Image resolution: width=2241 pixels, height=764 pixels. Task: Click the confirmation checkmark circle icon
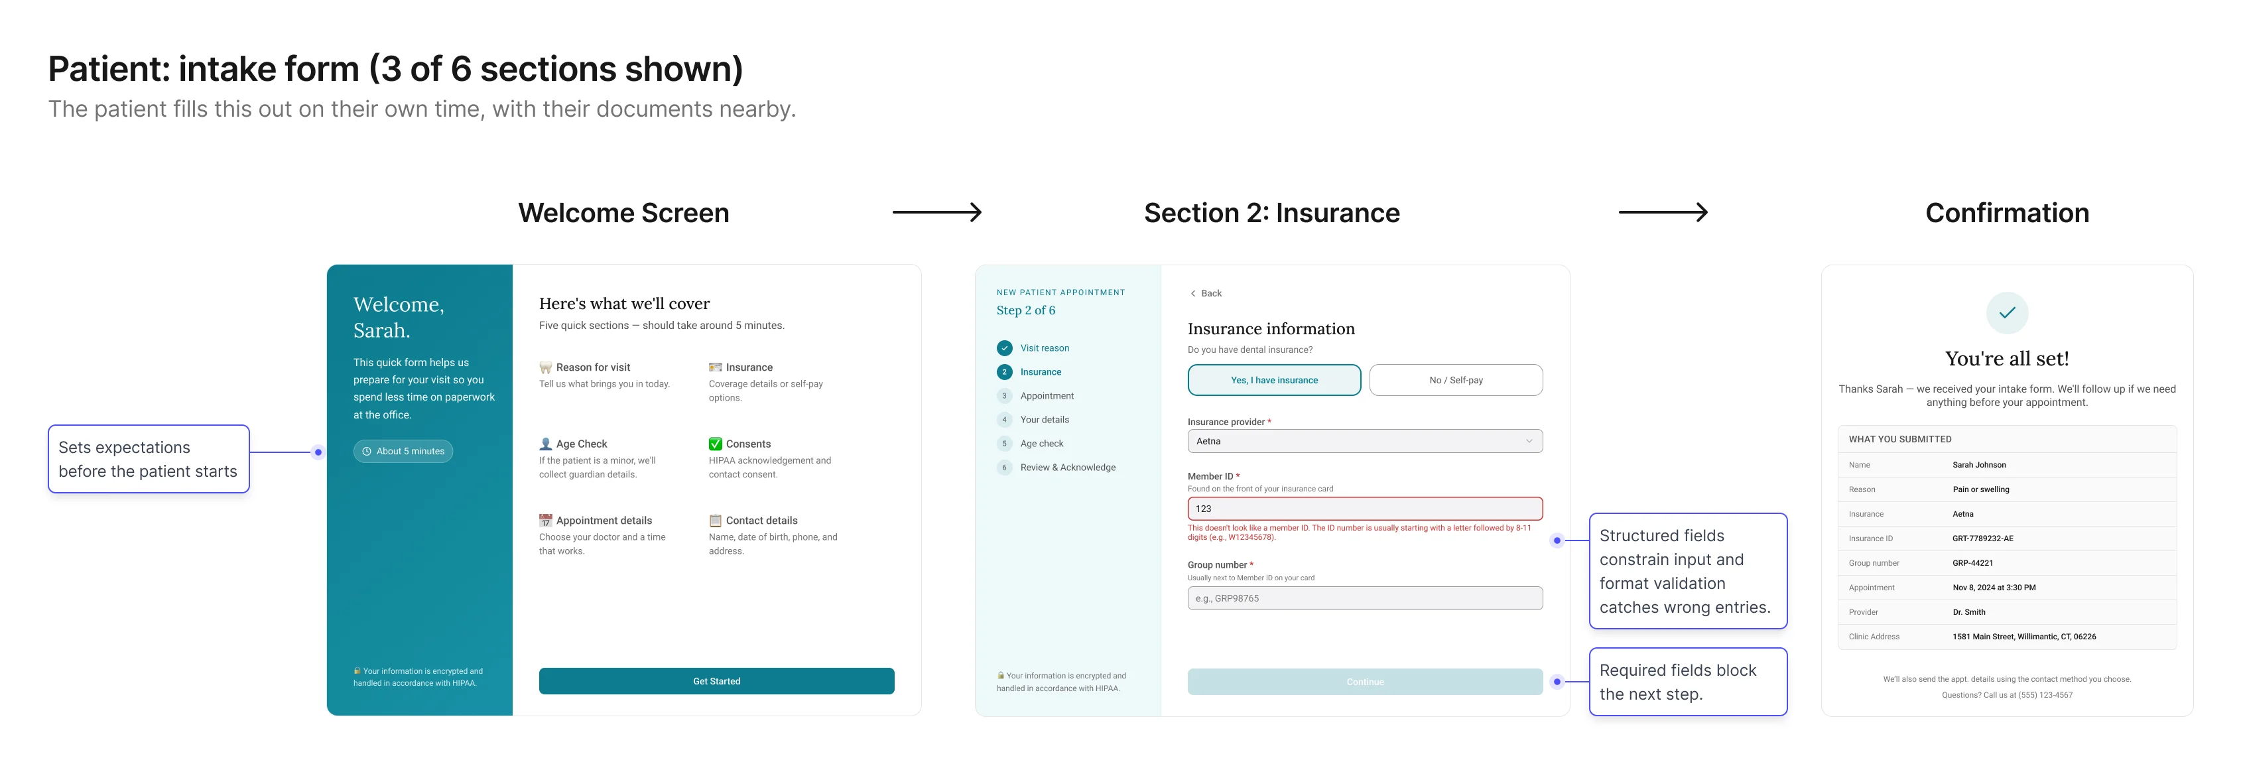click(2006, 312)
